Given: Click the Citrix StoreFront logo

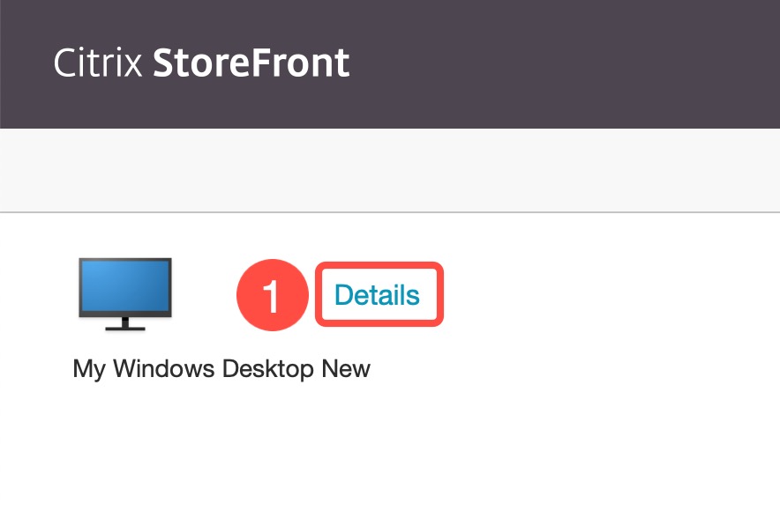Looking at the screenshot, I should (x=201, y=62).
